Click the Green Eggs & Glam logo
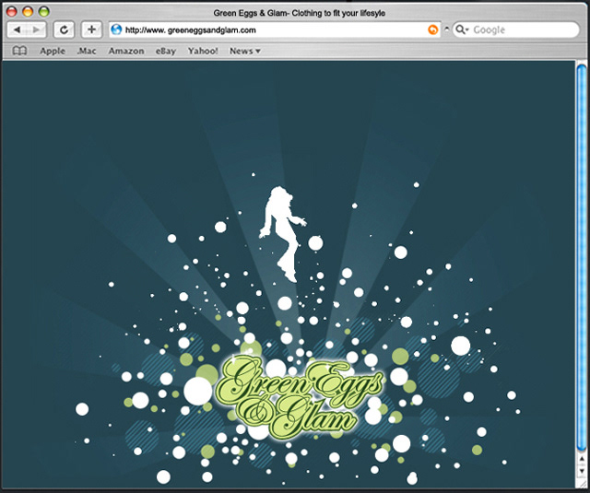Viewport: 590px width, 493px height. click(300, 398)
